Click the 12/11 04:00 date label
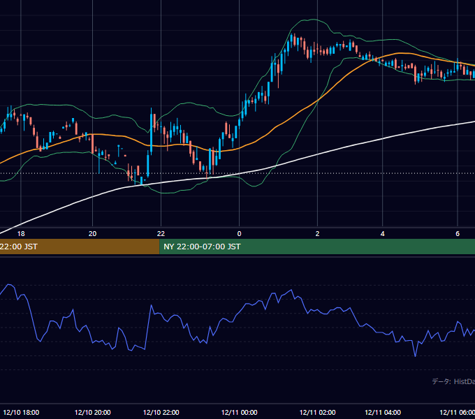Image resolution: width=475 pixels, height=419 pixels. pos(383,412)
